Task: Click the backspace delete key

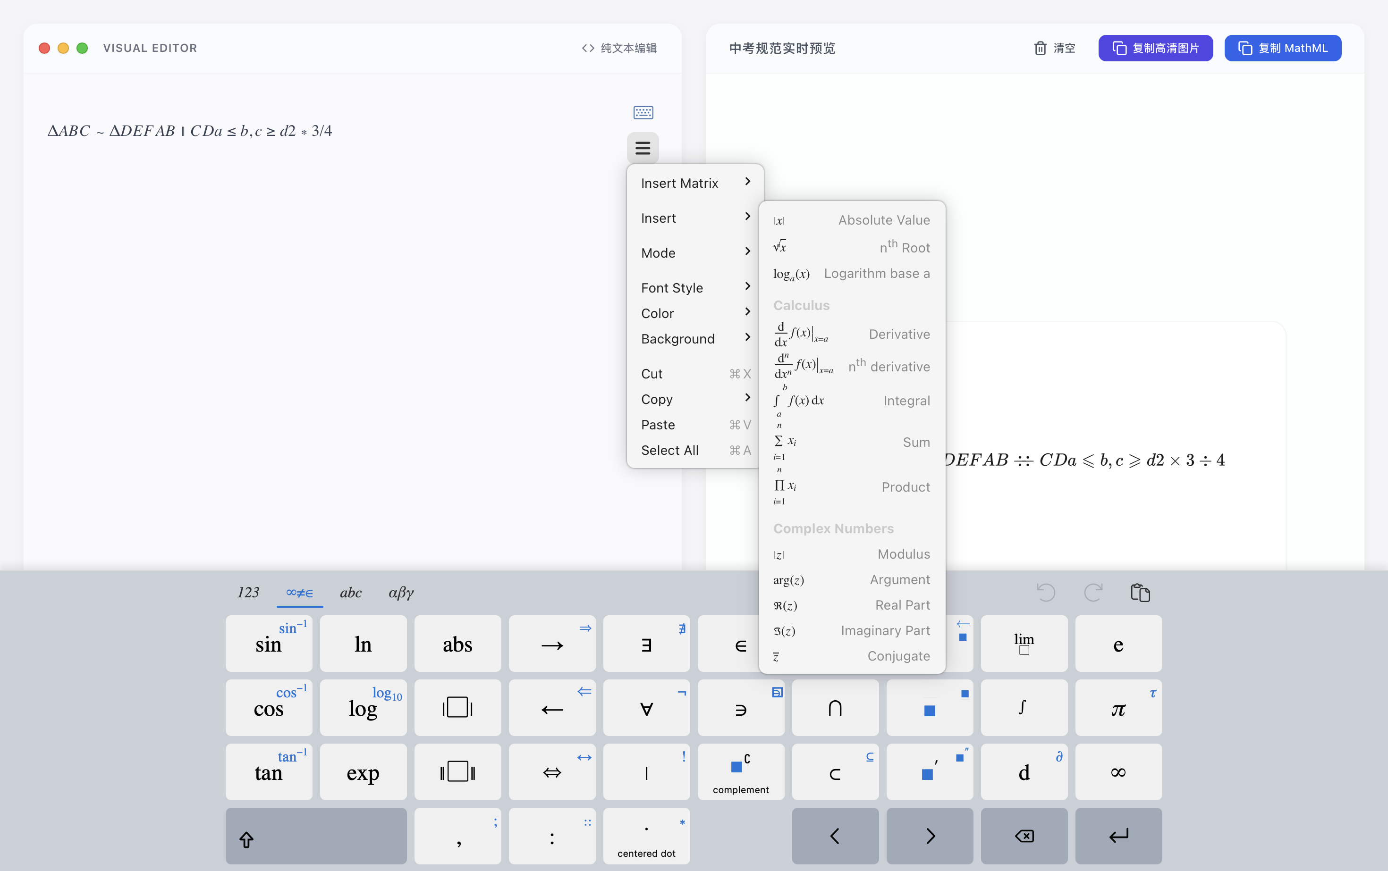Action: click(x=1024, y=836)
